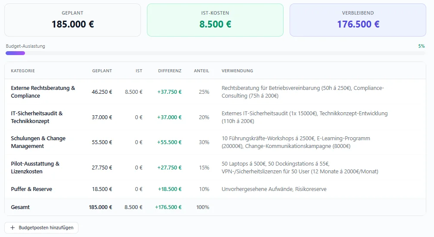Viewport: 434px width, 237px height.
Task: Sort by the Differenz column header
Action: pos(169,71)
